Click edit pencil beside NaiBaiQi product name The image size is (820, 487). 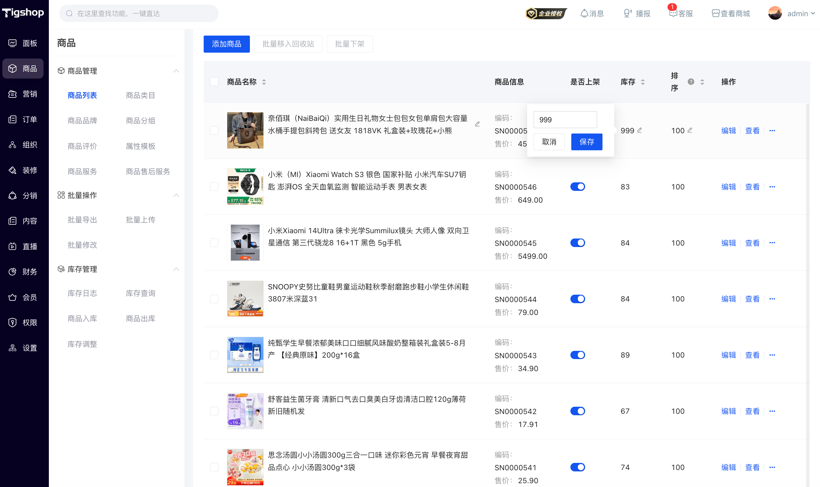pos(477,124)
